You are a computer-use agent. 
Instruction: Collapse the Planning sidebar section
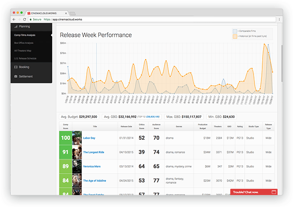[x=32, y=27]
